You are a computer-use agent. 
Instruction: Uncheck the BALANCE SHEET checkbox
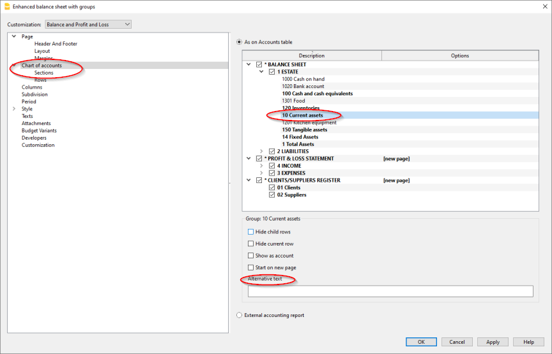[259, 64]
